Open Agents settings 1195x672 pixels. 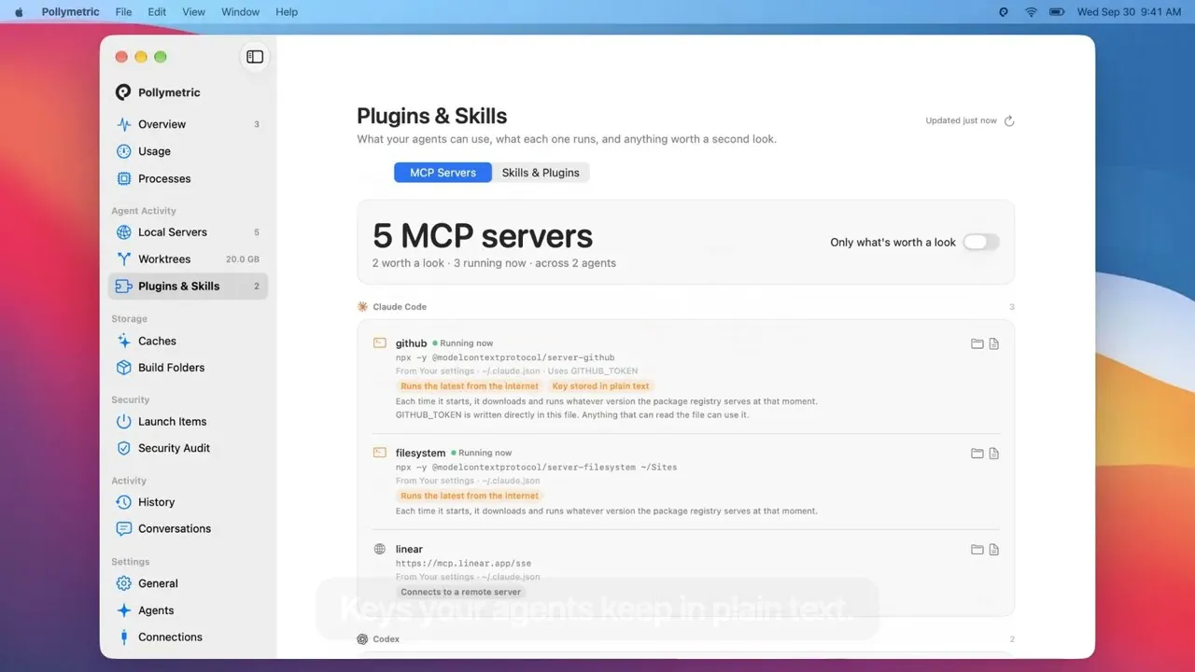(x=188, y=610)
